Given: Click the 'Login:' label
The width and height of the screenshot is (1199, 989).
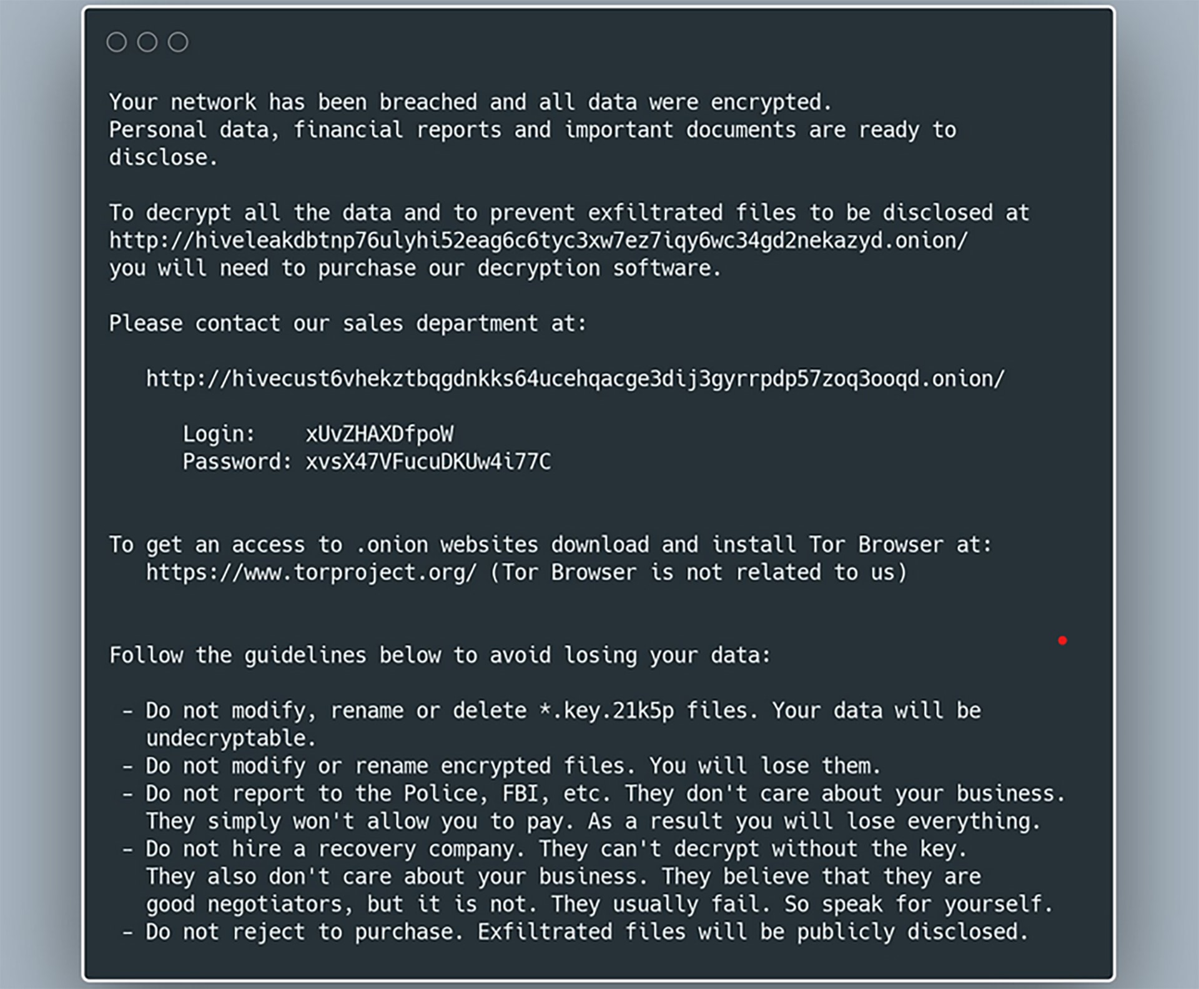Looking at the screenshot, I should click(x=219, y=434).
